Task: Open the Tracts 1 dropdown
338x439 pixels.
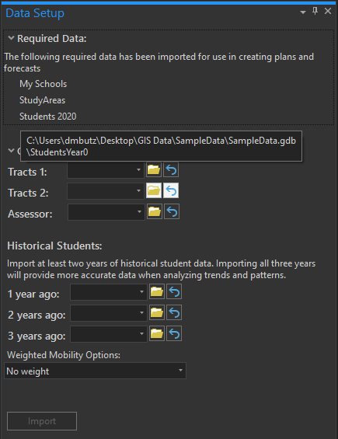Action: pos(106,169)
